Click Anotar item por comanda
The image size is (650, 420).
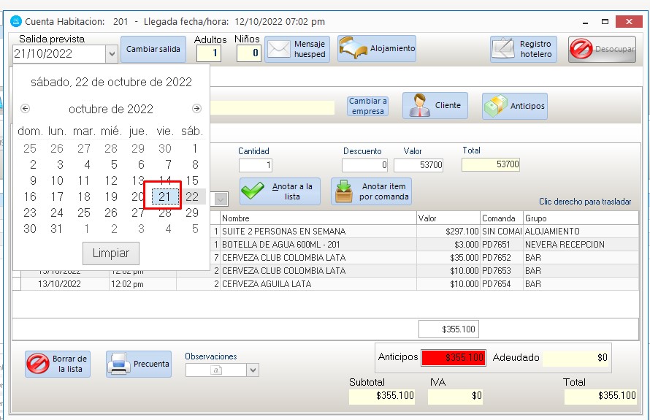(371, 191)
